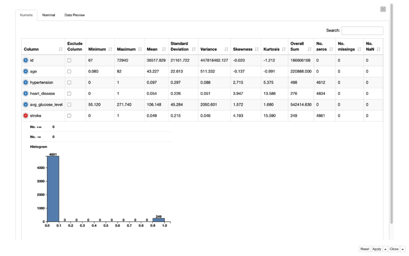Toggle fullscreen with the top-right icon

(383, 9)
